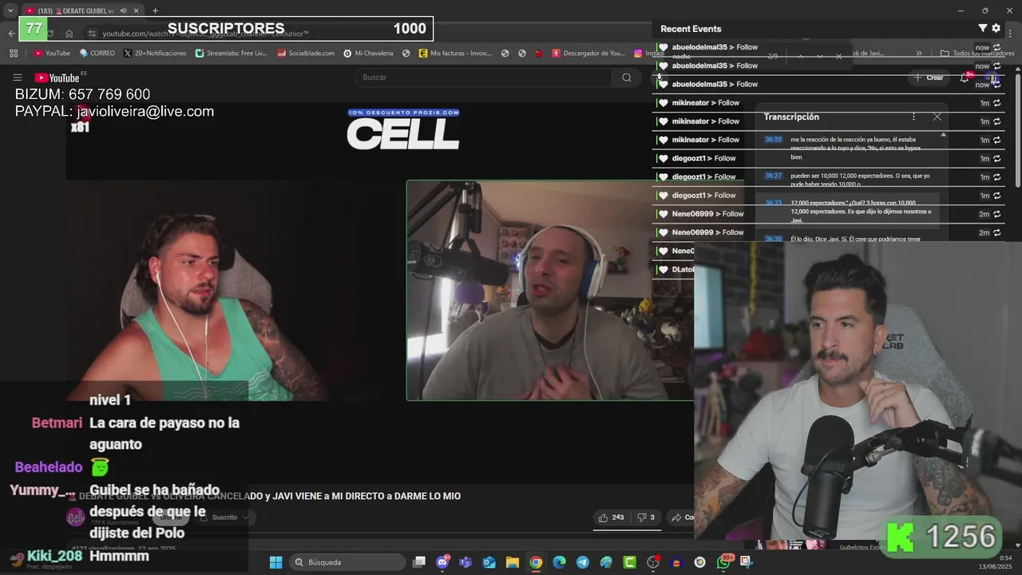Jump to transcript timestamp 36:27

point(773,176)
